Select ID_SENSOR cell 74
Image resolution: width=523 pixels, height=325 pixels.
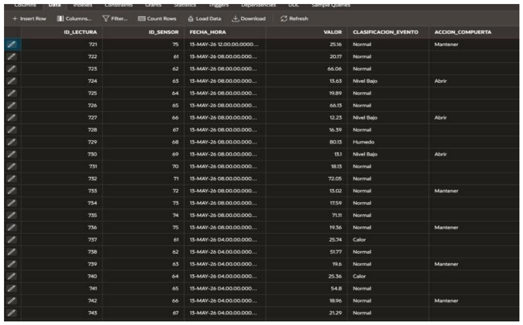(144, 215)
